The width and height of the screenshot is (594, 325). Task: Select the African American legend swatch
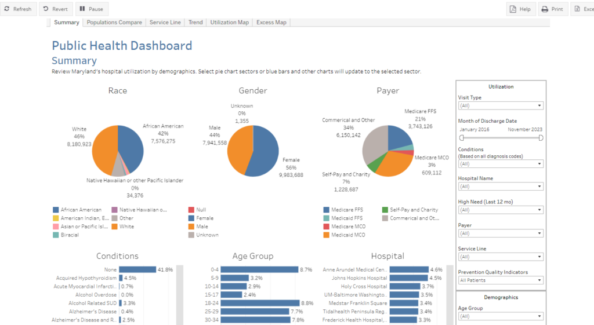click(x=56, y=210)
